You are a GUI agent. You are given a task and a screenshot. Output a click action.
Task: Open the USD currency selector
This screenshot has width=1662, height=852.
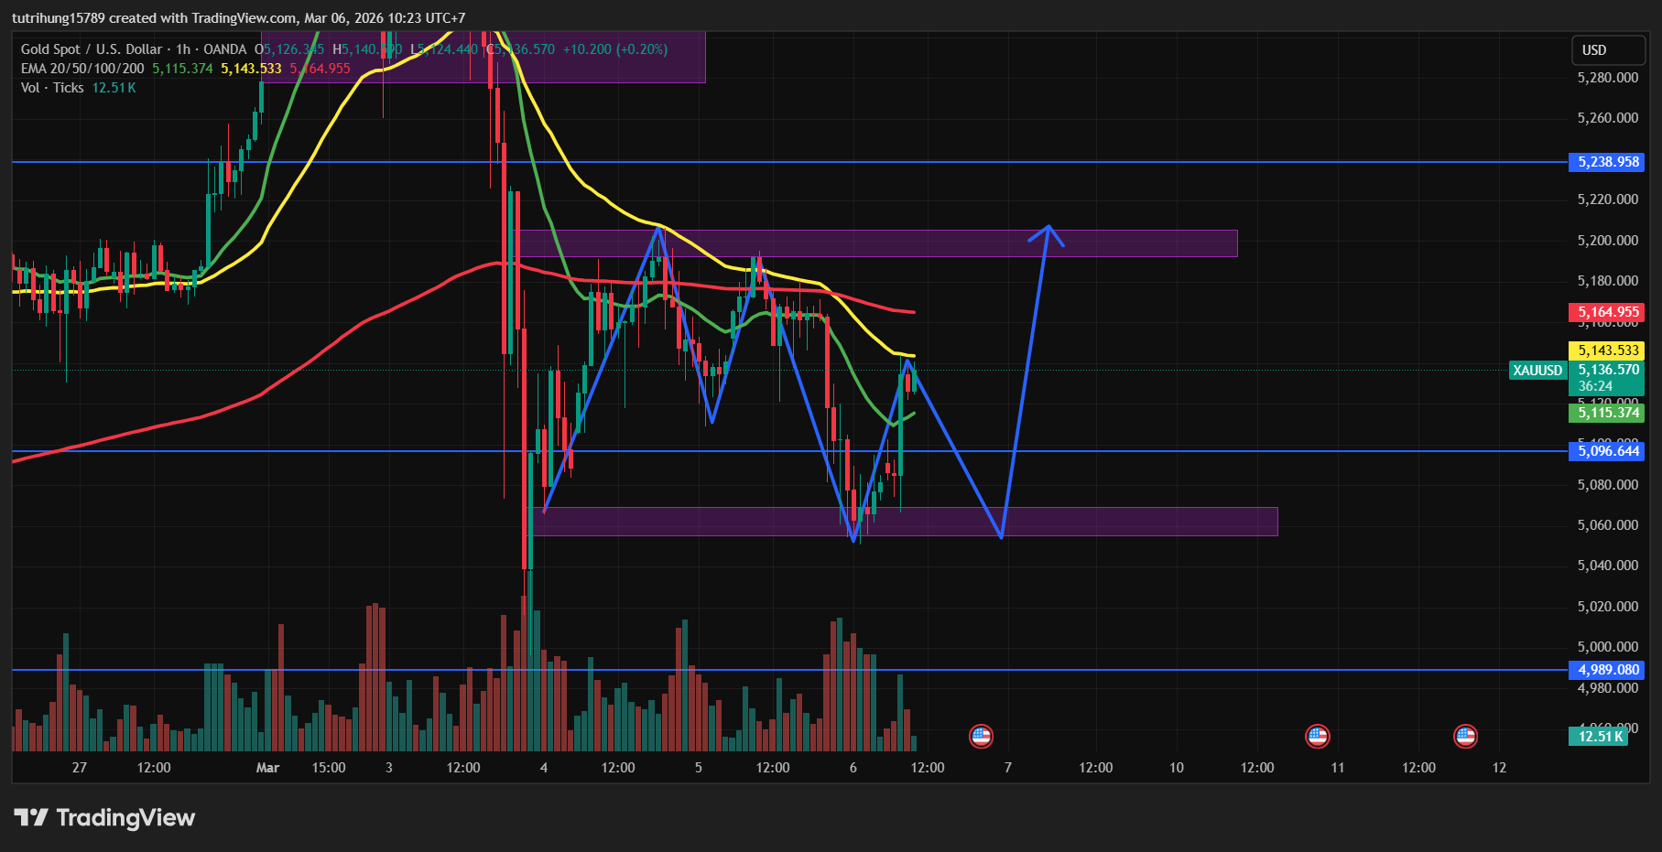[x=1594, y=50]
